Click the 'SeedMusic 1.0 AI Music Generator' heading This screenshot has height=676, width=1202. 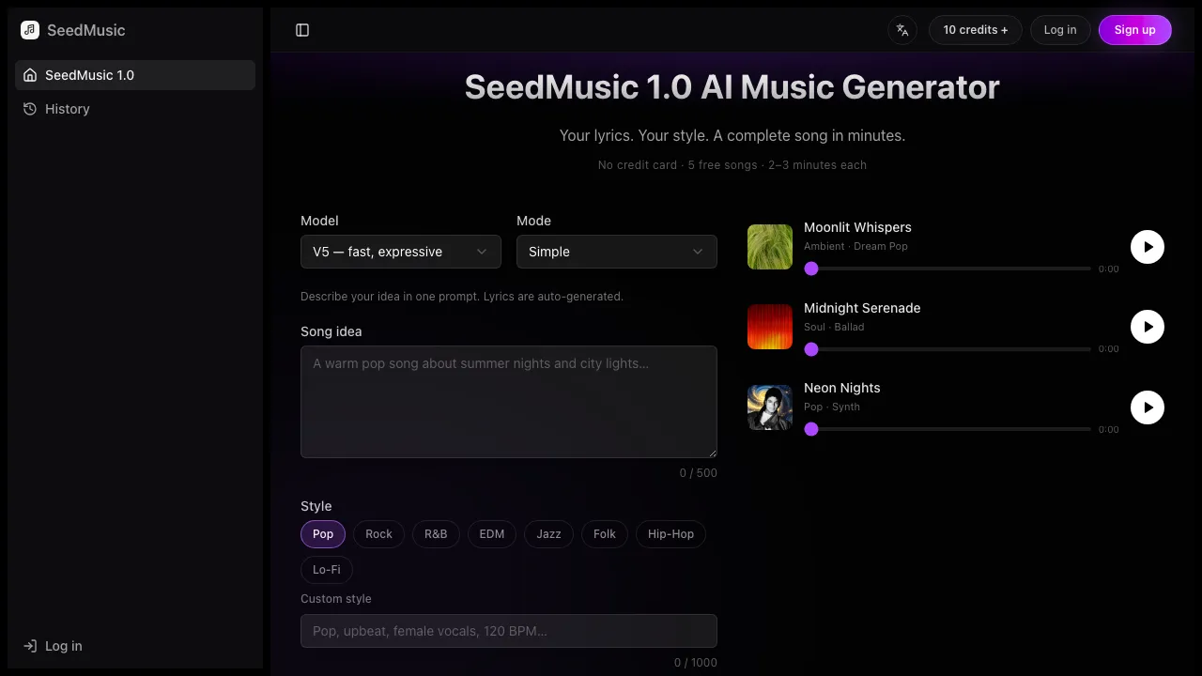tap(732, 87)
